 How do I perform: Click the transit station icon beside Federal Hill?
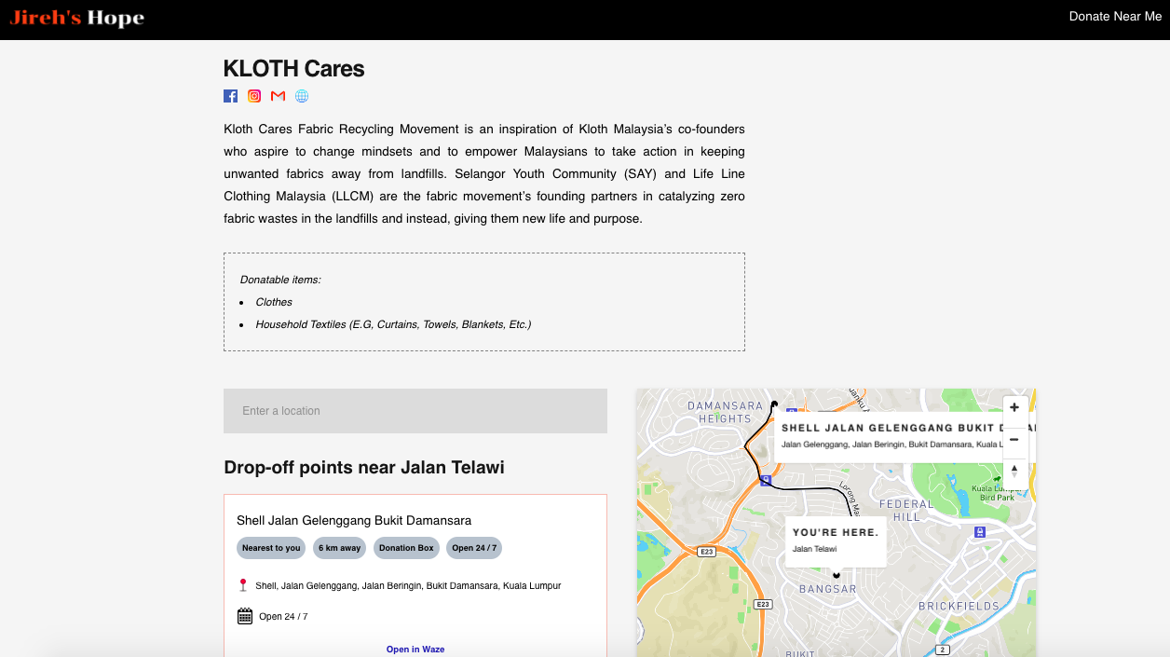click(x=979, y=532)
